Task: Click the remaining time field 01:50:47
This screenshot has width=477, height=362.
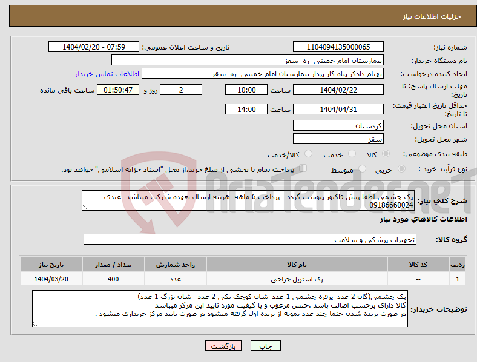Action: point(118,90)
